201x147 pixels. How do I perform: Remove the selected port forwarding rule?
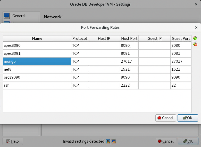point(195,44)
